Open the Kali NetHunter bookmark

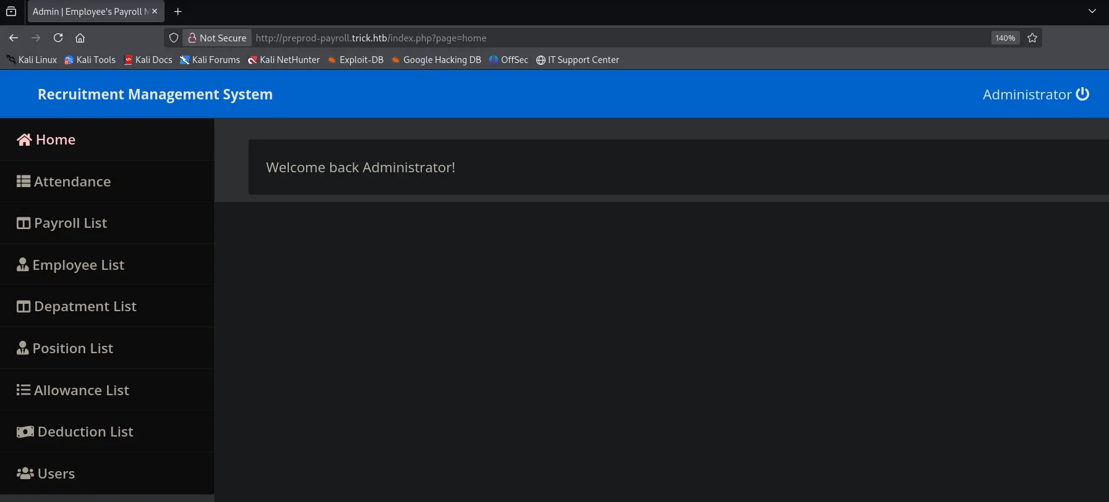(x=284, y=60)
